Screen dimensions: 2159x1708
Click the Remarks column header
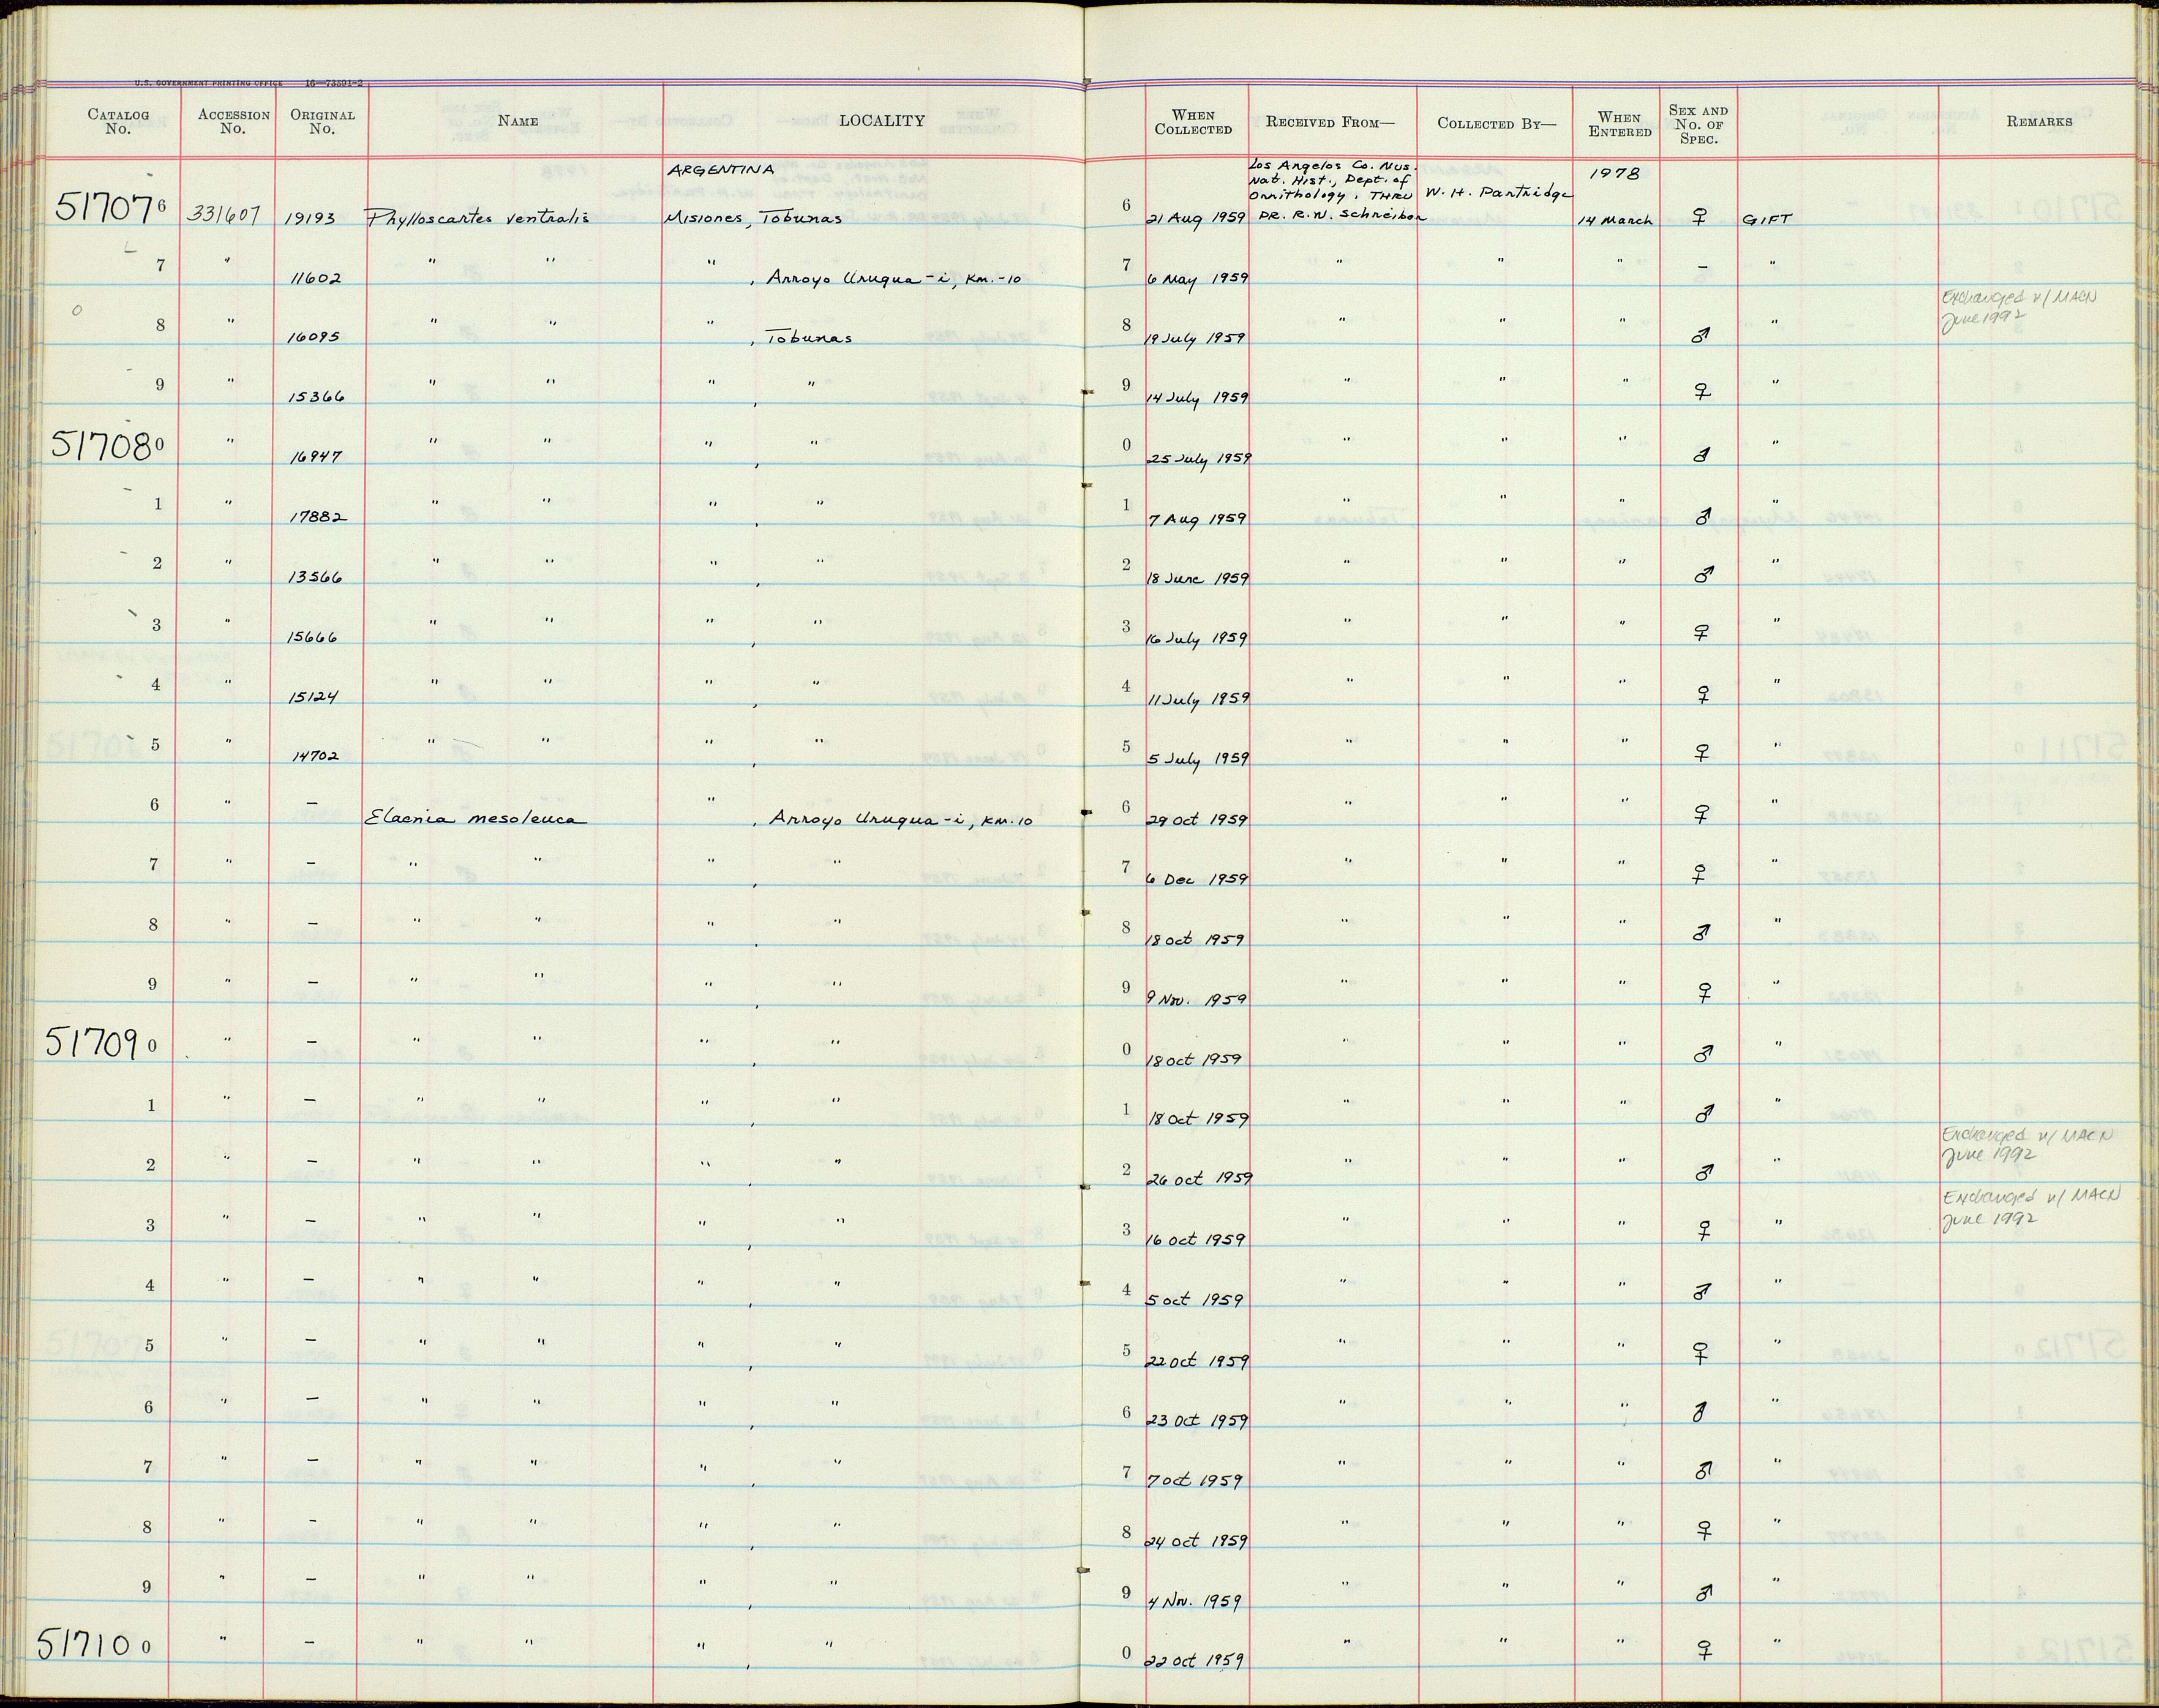tap(2039, 121)
